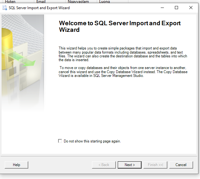Click the 'Do not show this starting page again' label
200x179 pixels.
coord(92,141)
